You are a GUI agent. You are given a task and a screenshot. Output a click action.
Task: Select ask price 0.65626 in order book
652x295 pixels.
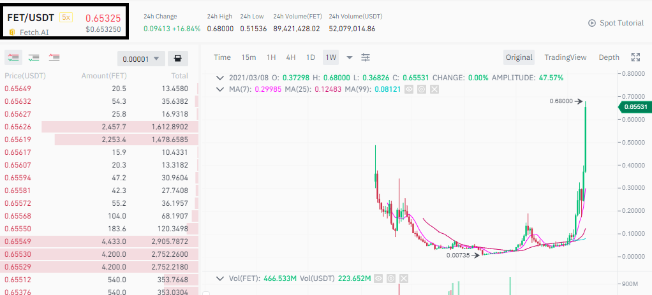(x=18, y=127)
